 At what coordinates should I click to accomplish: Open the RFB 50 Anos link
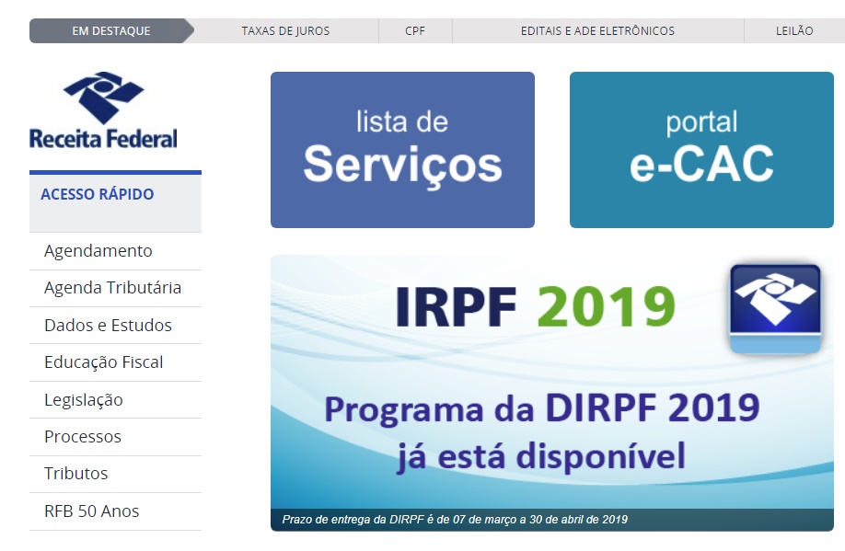click(92, 511)
